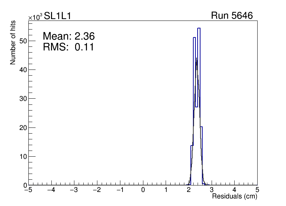Screen dimensions: 286x206
Task: Select the RMS: 0.11 statistic text
Action: click(68, 47)
